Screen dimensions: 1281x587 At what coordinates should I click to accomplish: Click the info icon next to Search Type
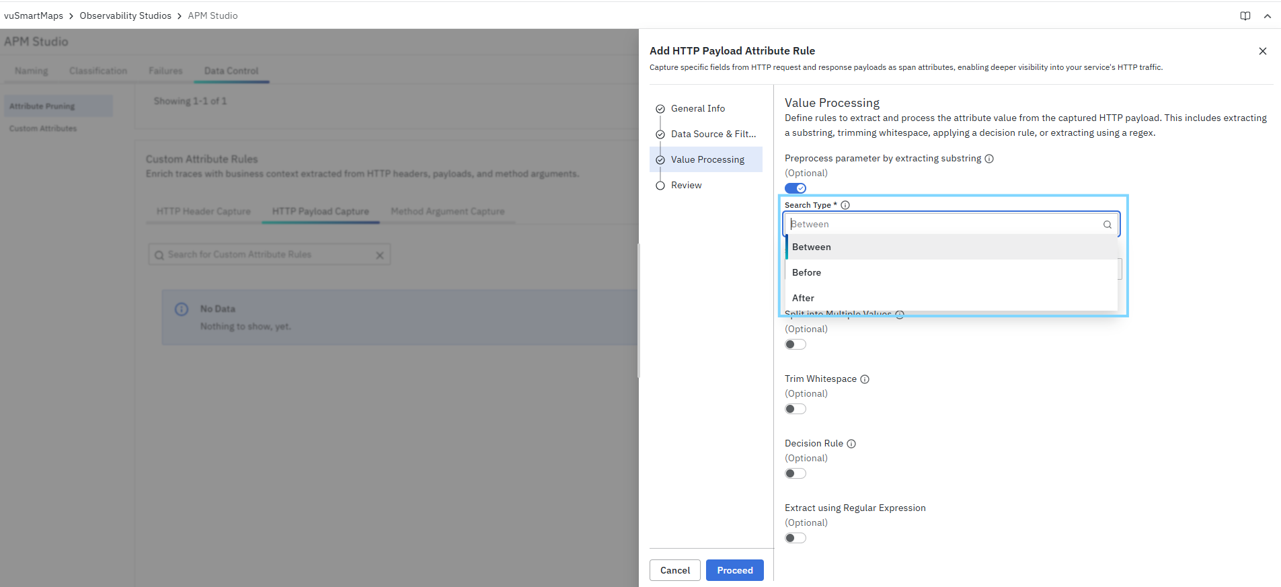click(x=845, y=205)
